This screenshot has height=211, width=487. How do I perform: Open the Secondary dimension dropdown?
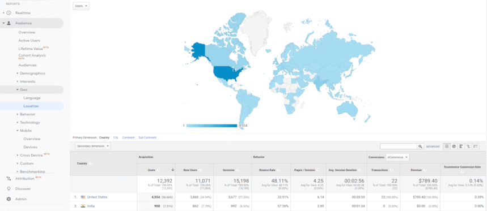pyautogui.click(x=93, y=145)
